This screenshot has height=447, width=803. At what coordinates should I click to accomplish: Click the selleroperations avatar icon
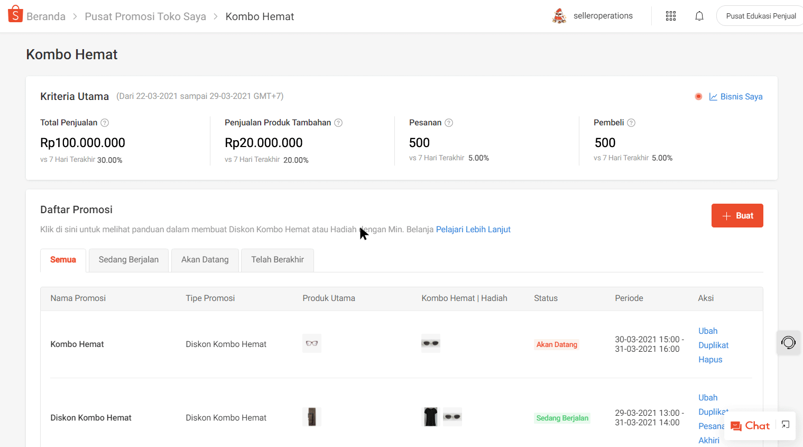coord(559,16)
